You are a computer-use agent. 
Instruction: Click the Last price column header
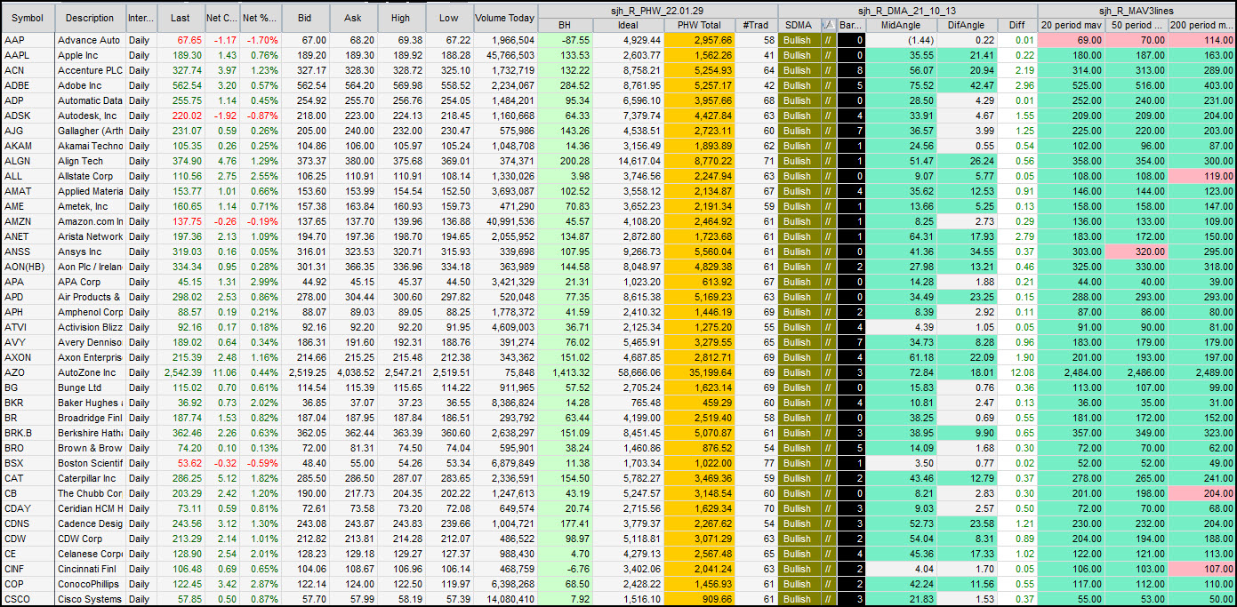coord(181,18)
